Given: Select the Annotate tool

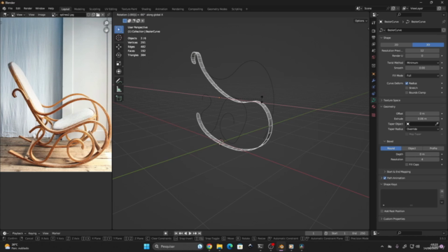Looking at the screenshot, I should pyautogui.click(x=119, y=81).
